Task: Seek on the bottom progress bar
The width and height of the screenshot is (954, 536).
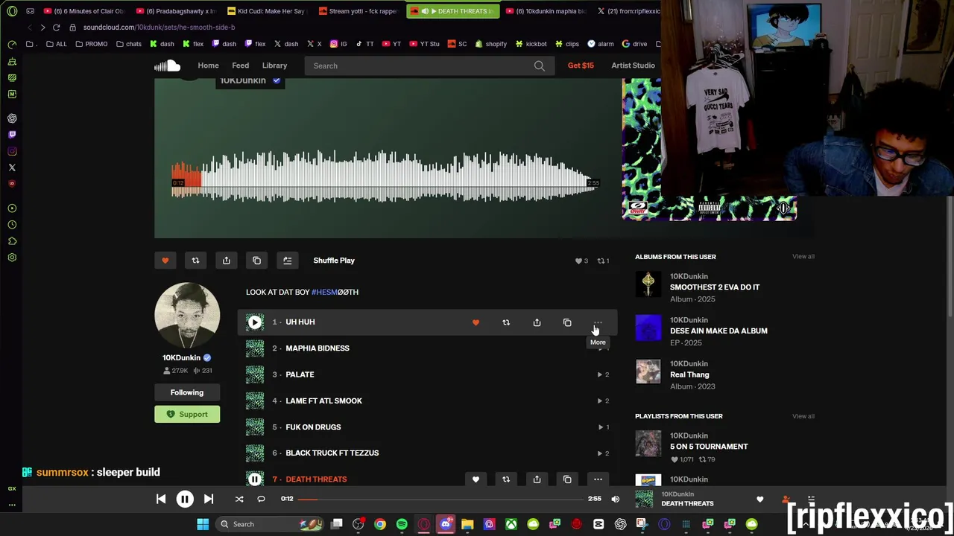Action: 440,499
